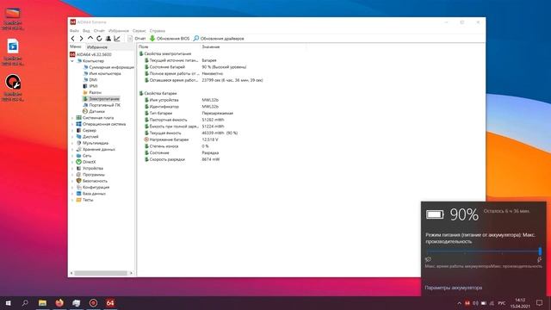This screenshot has width=551, height=310.
Task: Go up one level with up arrow
Action: [90, 38]
